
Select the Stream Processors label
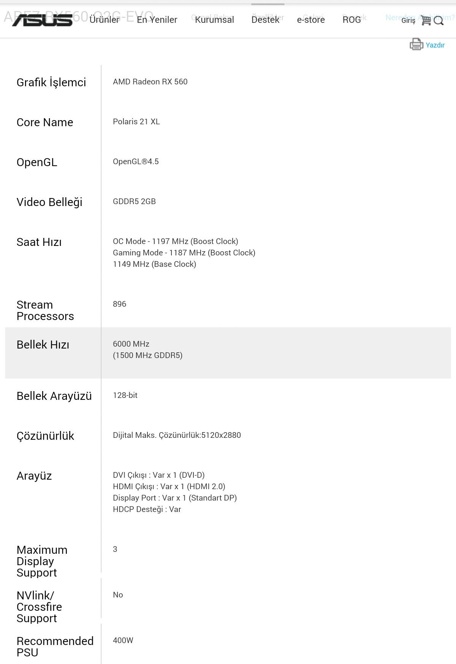tap(45, 311)
